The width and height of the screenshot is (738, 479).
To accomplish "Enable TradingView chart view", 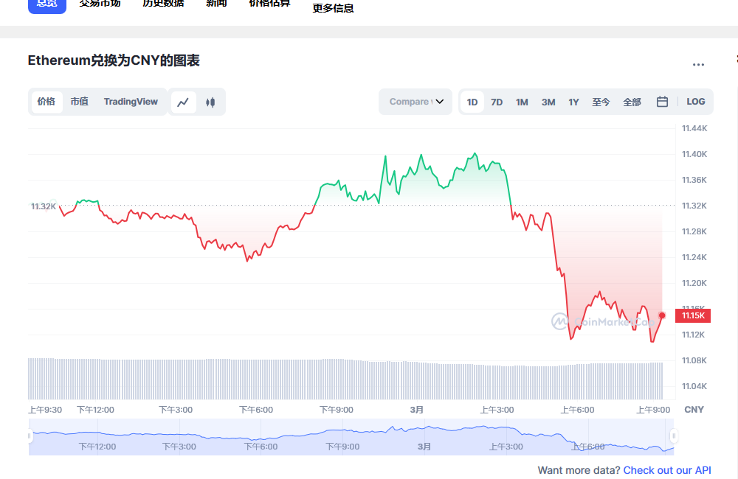I will pyautogui.click(x=131, y=102).
